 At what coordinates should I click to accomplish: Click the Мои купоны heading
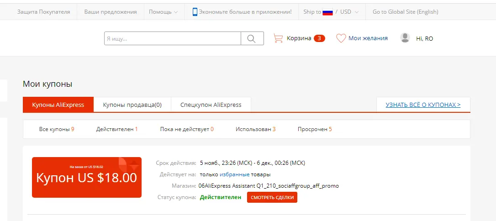tap(47, 84)
